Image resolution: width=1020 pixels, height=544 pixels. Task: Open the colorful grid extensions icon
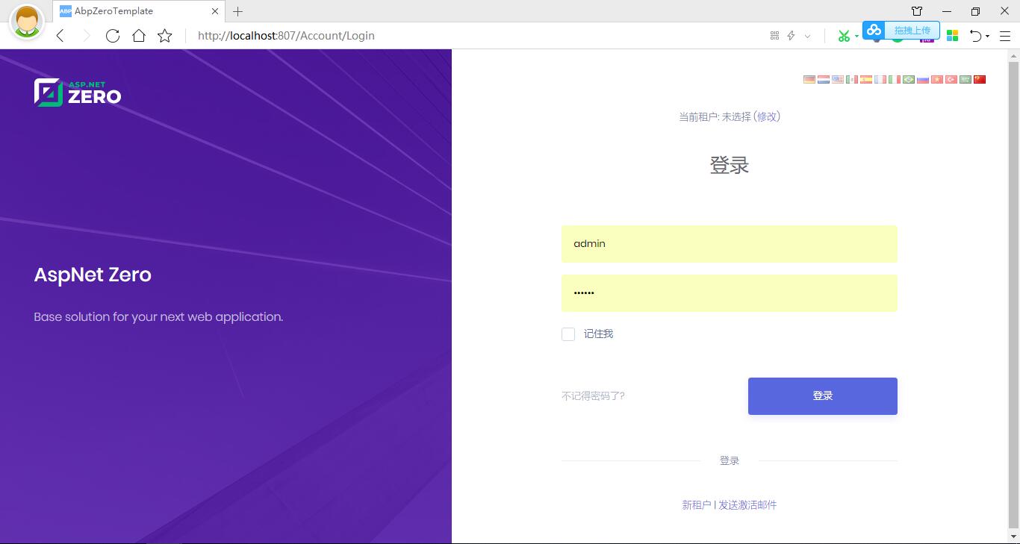[x=952, y=36]
